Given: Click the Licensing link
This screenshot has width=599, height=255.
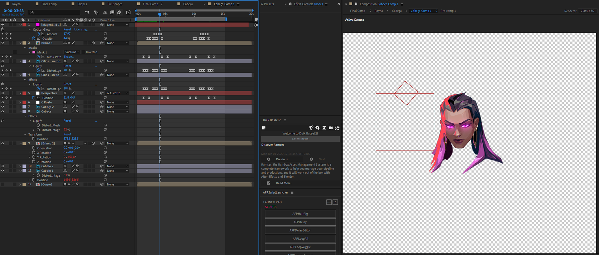Looking at the screenshot, I should click(81, 29).
